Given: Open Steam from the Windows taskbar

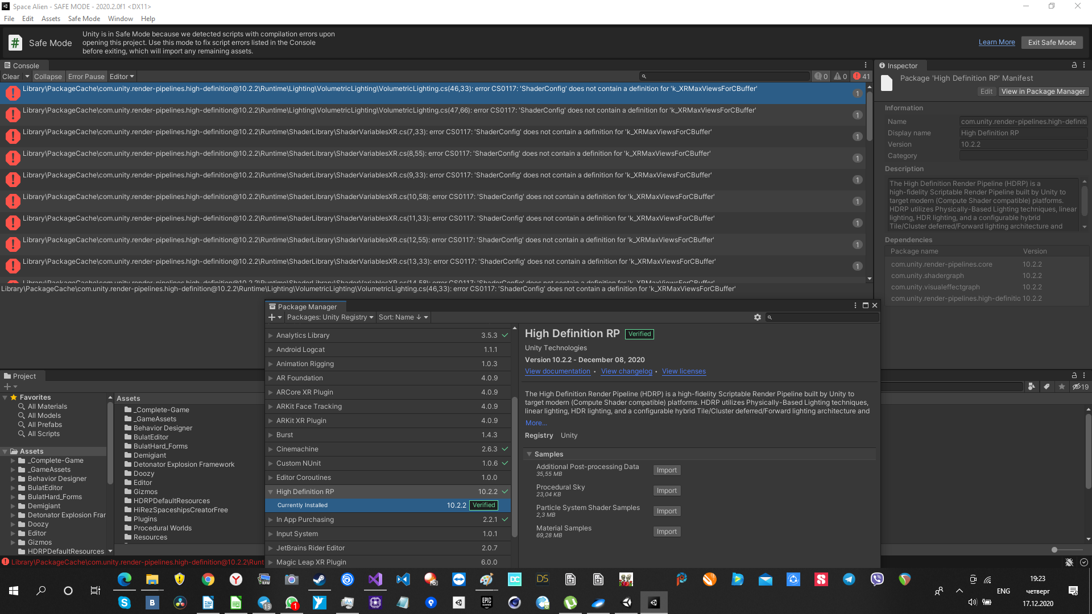Looking at the screenshot, I should [x=319, y=579].
